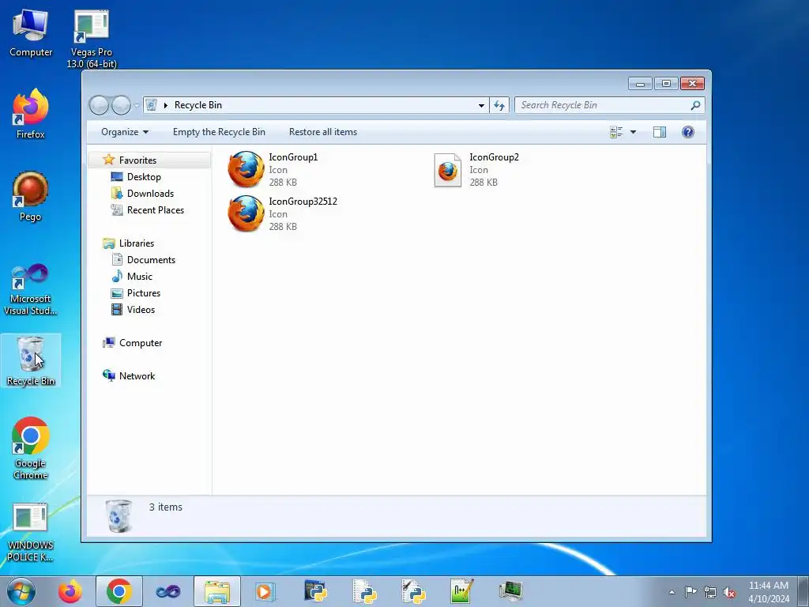Click the Computer desktop icon

(31, 33)
